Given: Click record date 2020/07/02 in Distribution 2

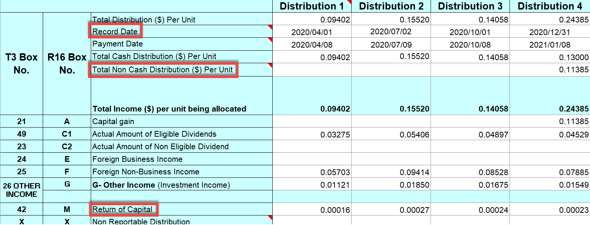Looking at the screenshot, I should coord(391,32).
